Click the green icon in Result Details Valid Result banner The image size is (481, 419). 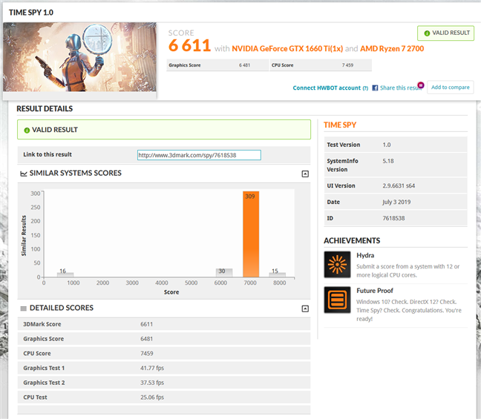(27, 131)
